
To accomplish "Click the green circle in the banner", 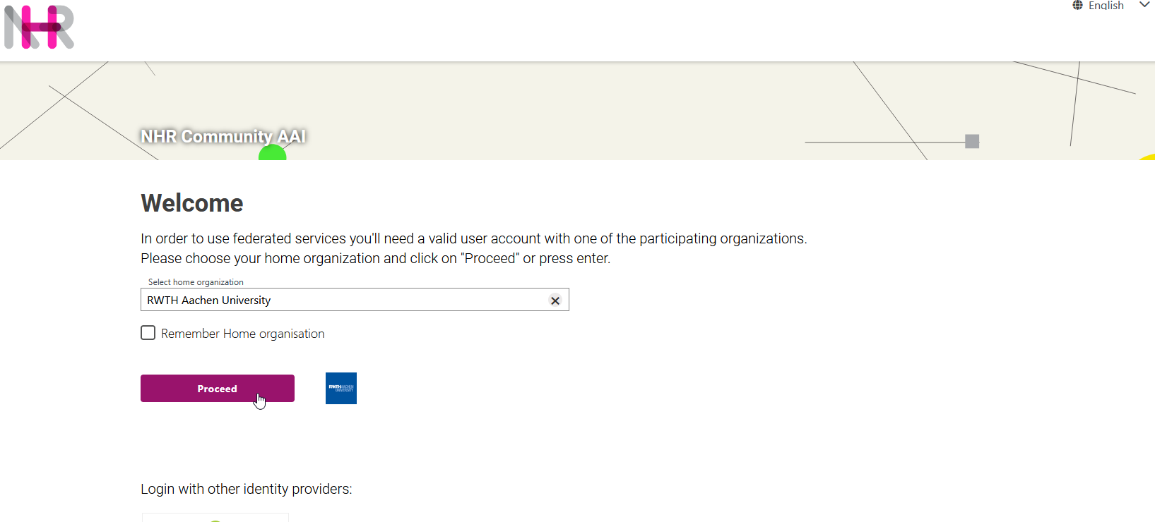I will (x=273, y=153).
